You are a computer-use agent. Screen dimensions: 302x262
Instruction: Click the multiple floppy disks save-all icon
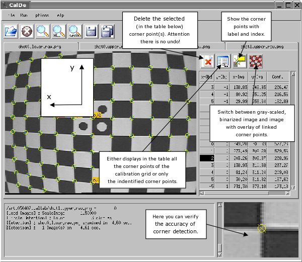click(x=107, y=32)
